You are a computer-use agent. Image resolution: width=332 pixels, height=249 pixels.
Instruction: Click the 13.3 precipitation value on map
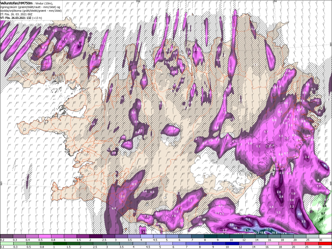[268, 229]
